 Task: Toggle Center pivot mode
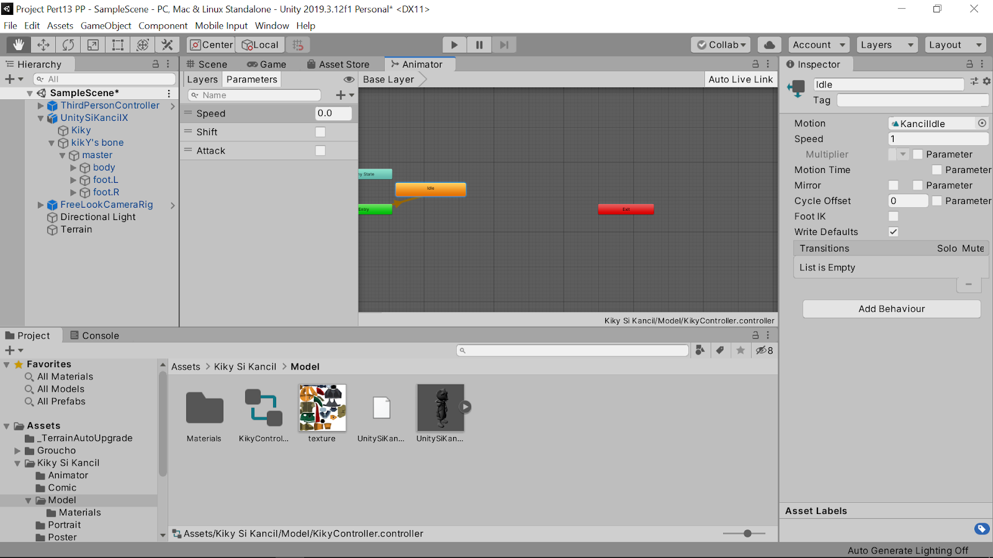click(211, 45)
